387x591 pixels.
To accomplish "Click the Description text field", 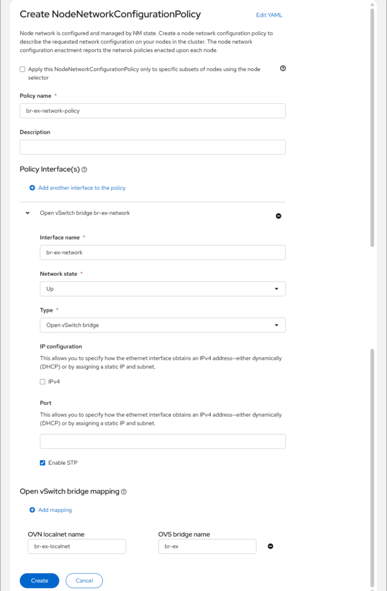I will point(153,147).
